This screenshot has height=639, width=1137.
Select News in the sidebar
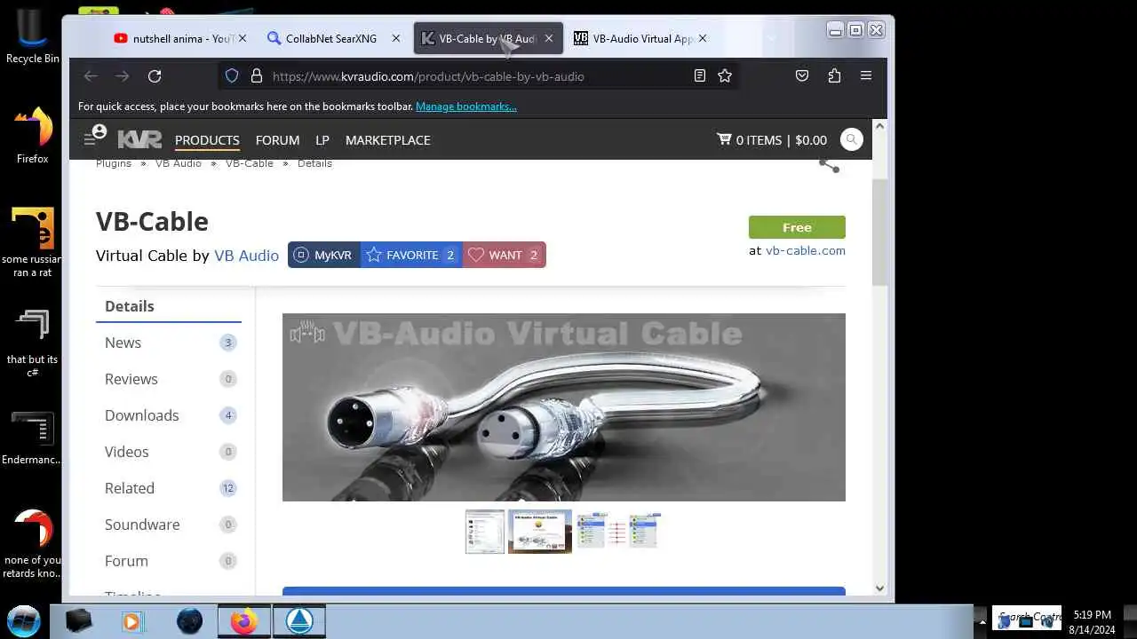point(168,343)
